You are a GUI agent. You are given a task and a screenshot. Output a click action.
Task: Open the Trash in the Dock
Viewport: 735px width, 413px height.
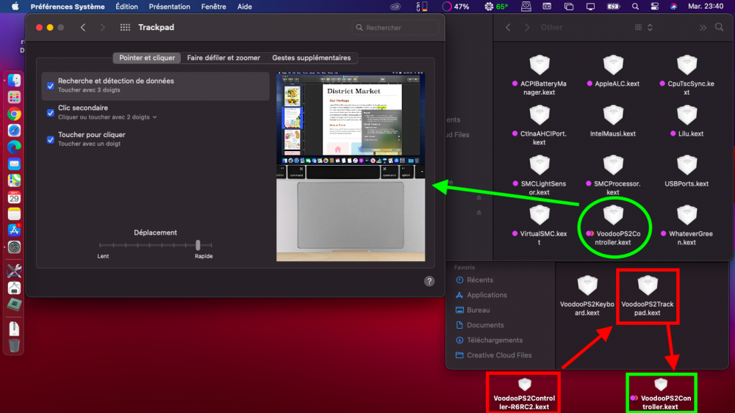pos(14,346)
